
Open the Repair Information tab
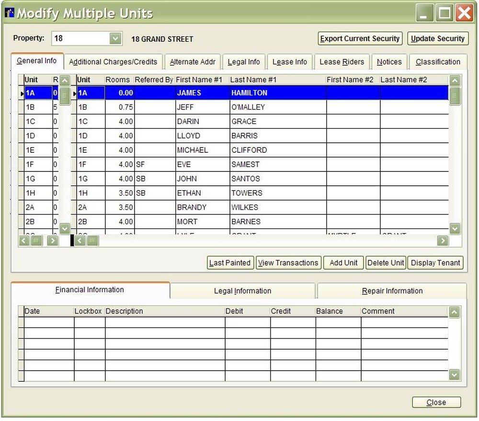coord(392,291)
